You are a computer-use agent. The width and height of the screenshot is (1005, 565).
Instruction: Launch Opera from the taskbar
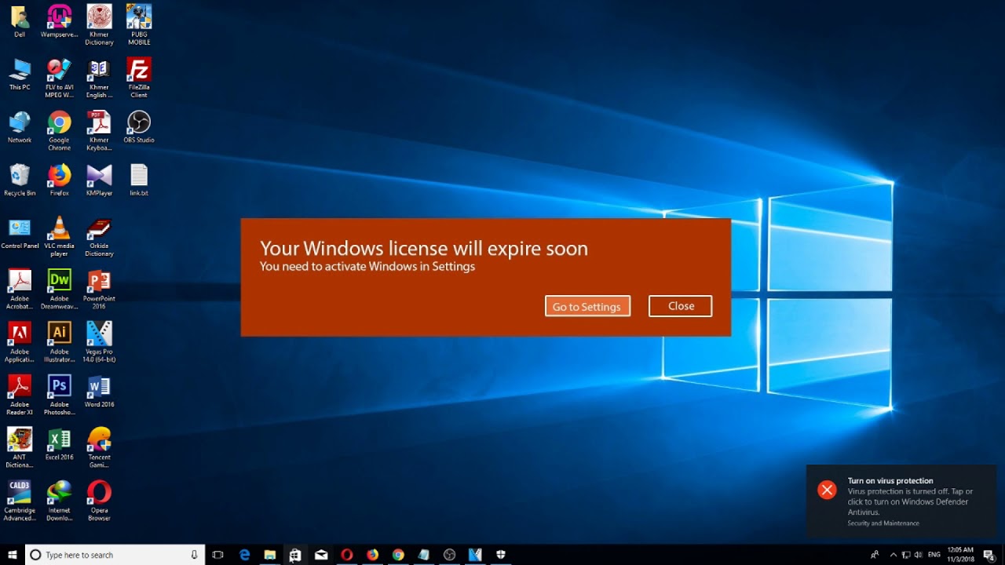tap(346, 555)
